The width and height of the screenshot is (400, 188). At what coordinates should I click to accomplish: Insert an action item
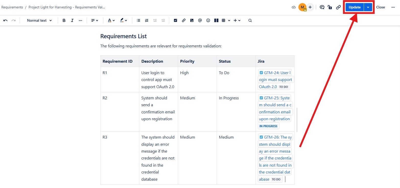(175, 20)
